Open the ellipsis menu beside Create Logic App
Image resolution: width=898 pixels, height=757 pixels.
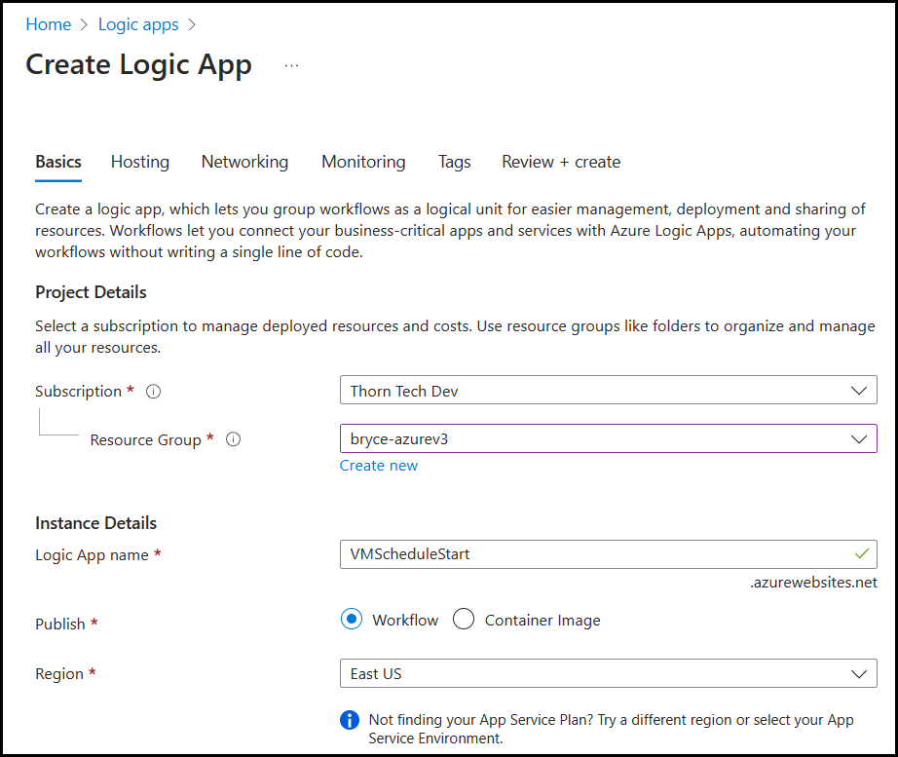tap(291, 66)
